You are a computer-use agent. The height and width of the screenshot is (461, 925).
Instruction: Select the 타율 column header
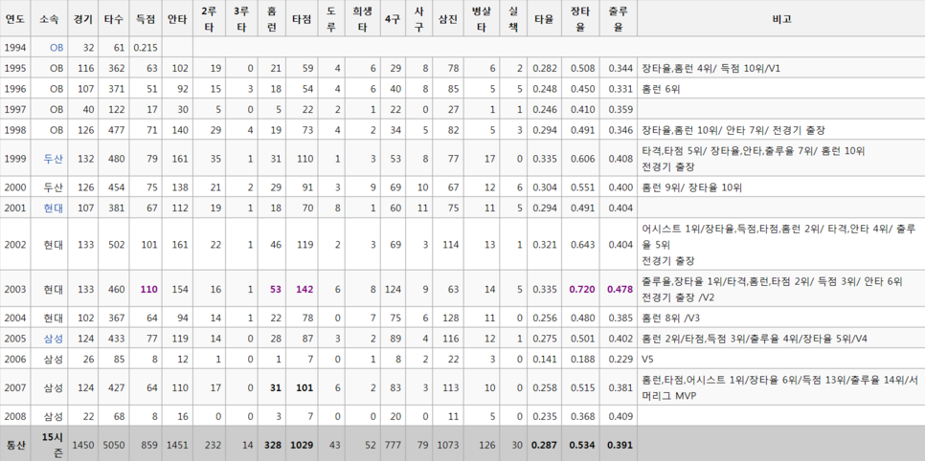coord(544,19)
